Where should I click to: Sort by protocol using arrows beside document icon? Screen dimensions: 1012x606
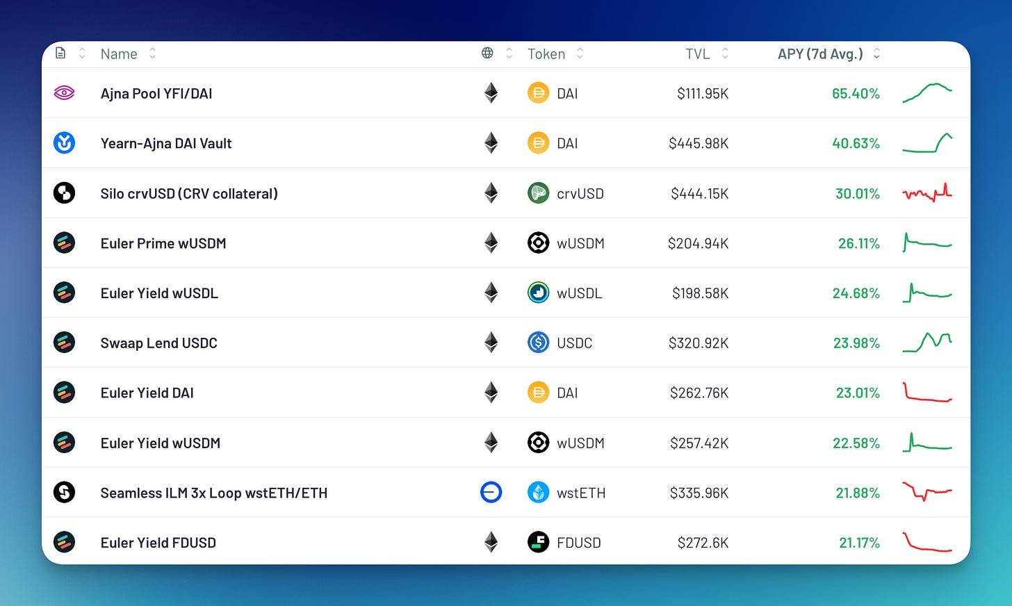(x=82, y=53)
